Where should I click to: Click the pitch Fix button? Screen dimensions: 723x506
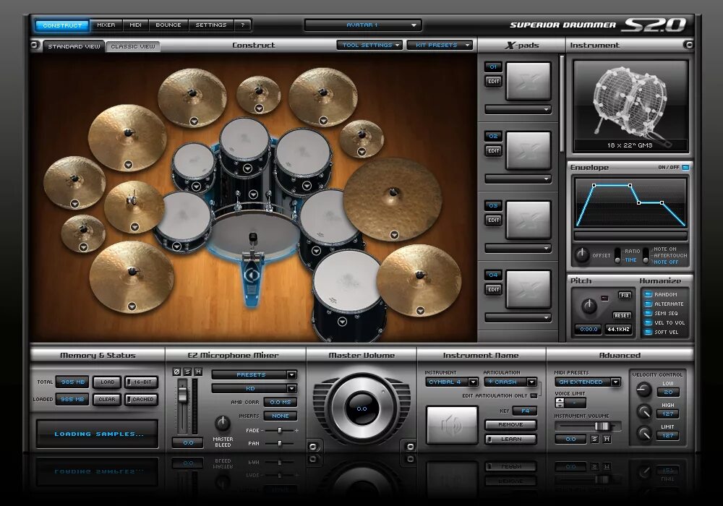coord(625,295)
